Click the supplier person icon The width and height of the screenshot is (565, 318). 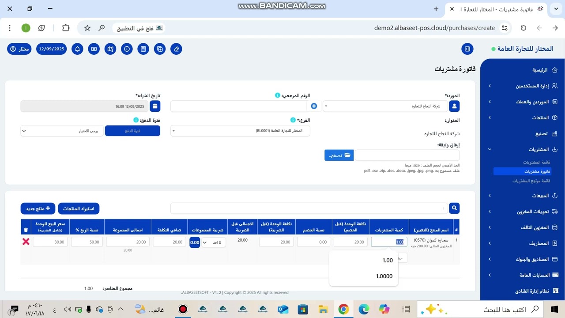pyautogui.click(x=454, y=106)
